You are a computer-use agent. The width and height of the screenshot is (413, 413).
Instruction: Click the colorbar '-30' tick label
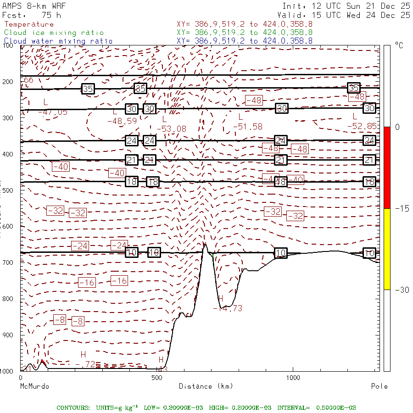402,290
